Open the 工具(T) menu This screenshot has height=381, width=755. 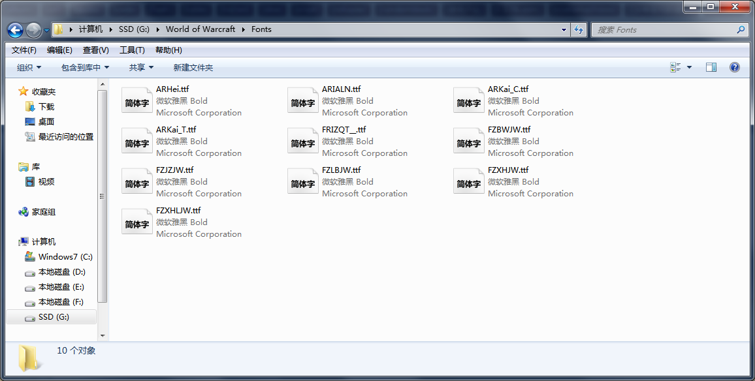click(x=132, y=50)
